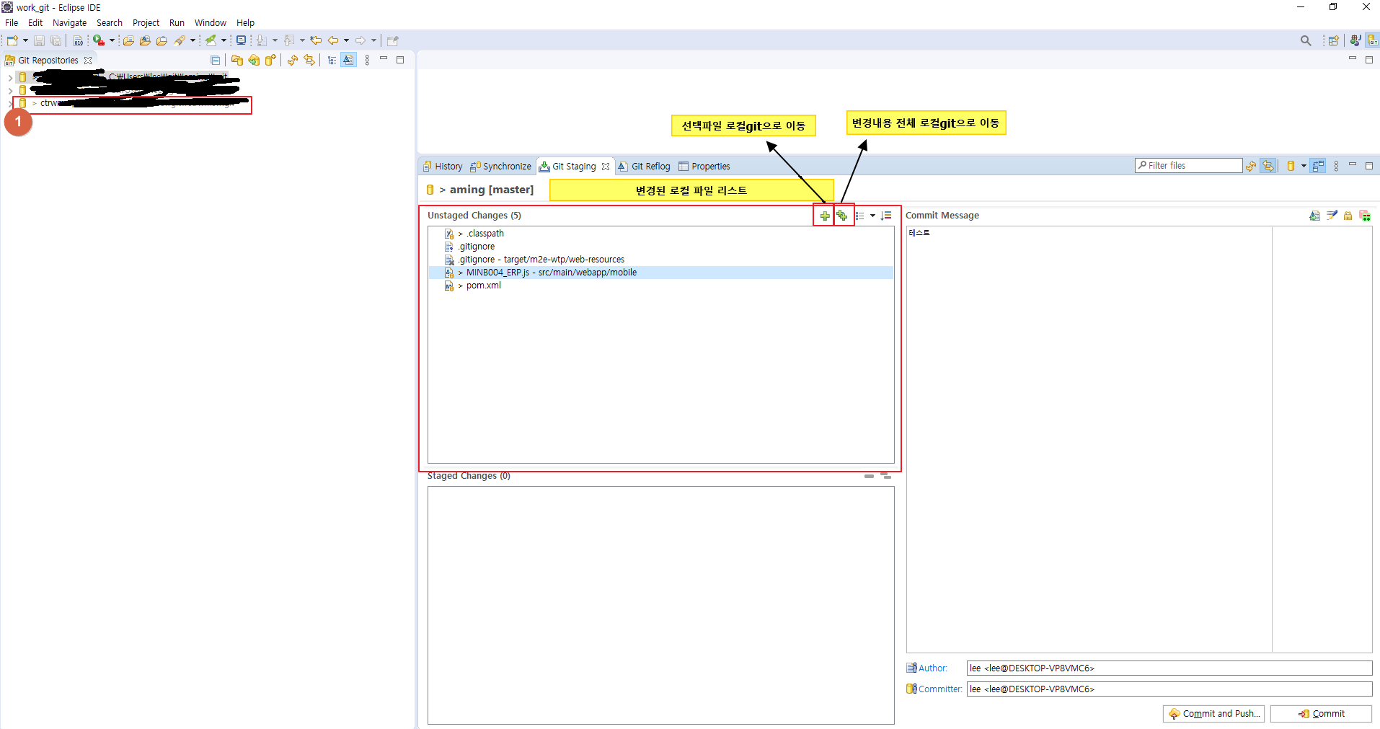Refresh the Git Staging view
This screenshot has height=729, width=1380.
[1251, 166]
